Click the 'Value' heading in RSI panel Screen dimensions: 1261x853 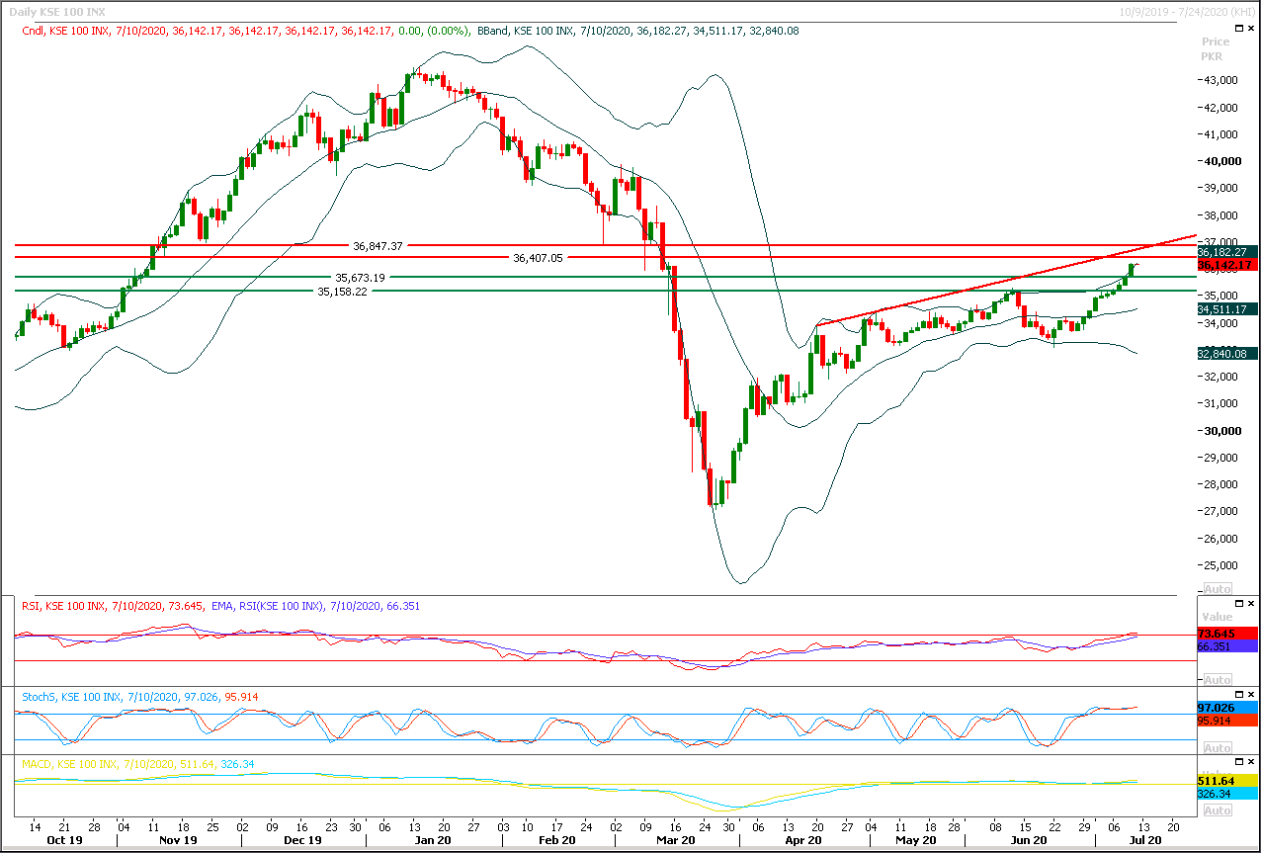(1217, 617)
